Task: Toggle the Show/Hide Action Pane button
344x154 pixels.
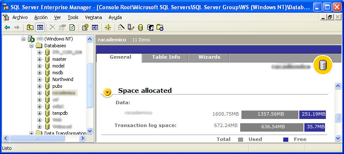Action: pyautogui.click(x=95, y=27)
